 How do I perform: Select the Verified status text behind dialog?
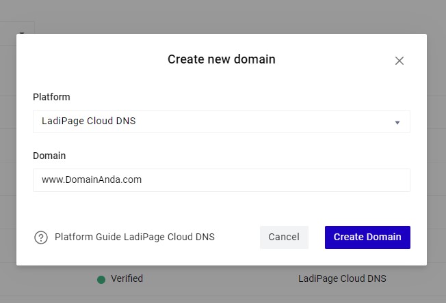127,278
